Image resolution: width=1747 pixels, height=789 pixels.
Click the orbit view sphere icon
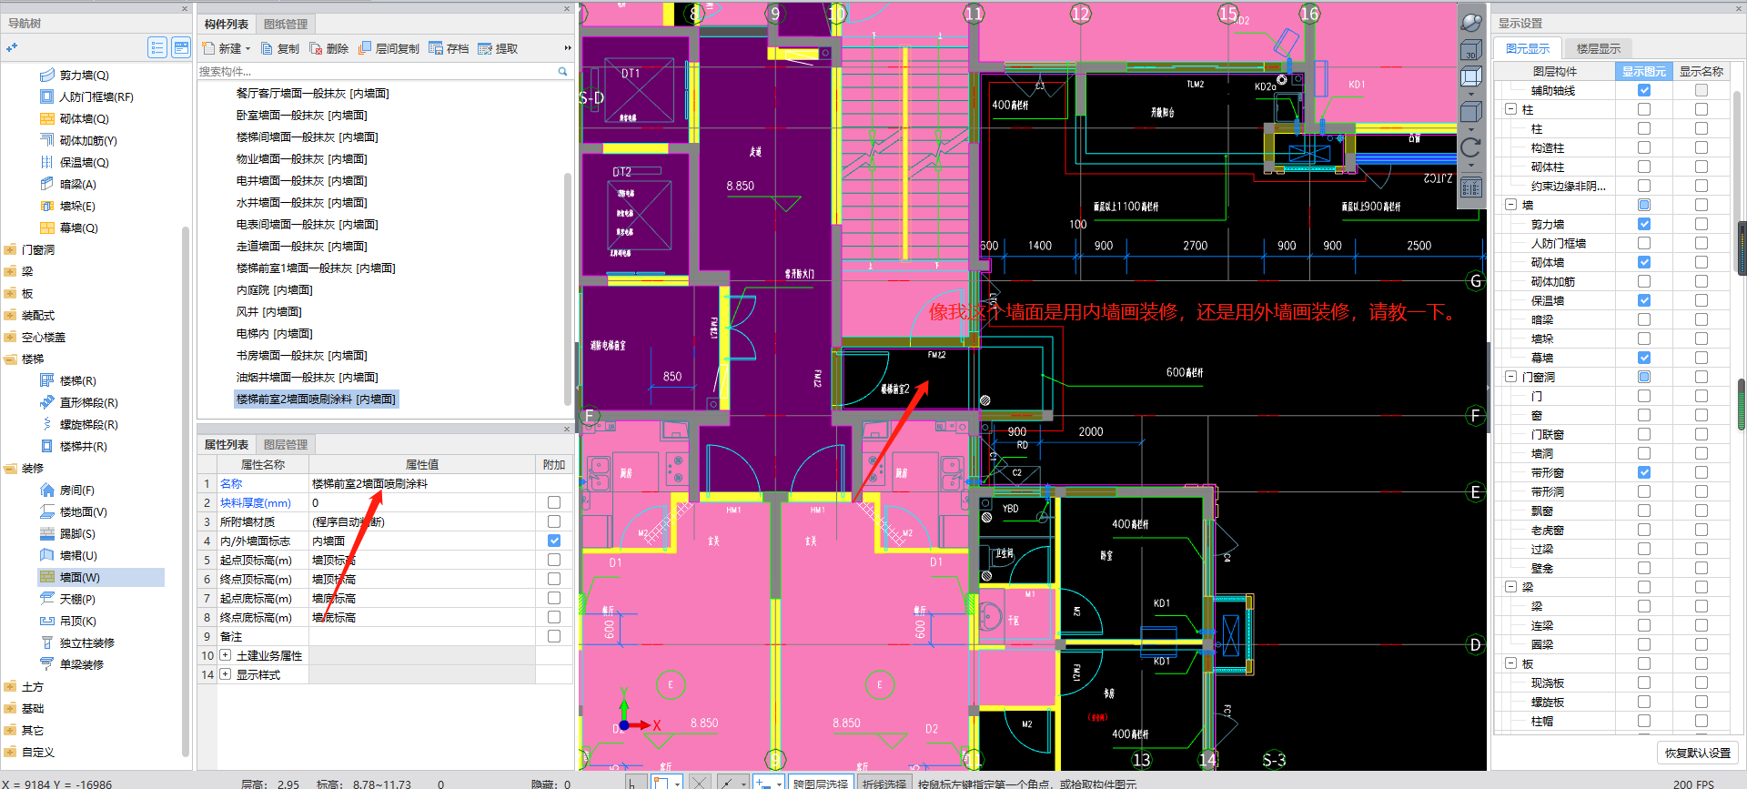point(1471,22)
